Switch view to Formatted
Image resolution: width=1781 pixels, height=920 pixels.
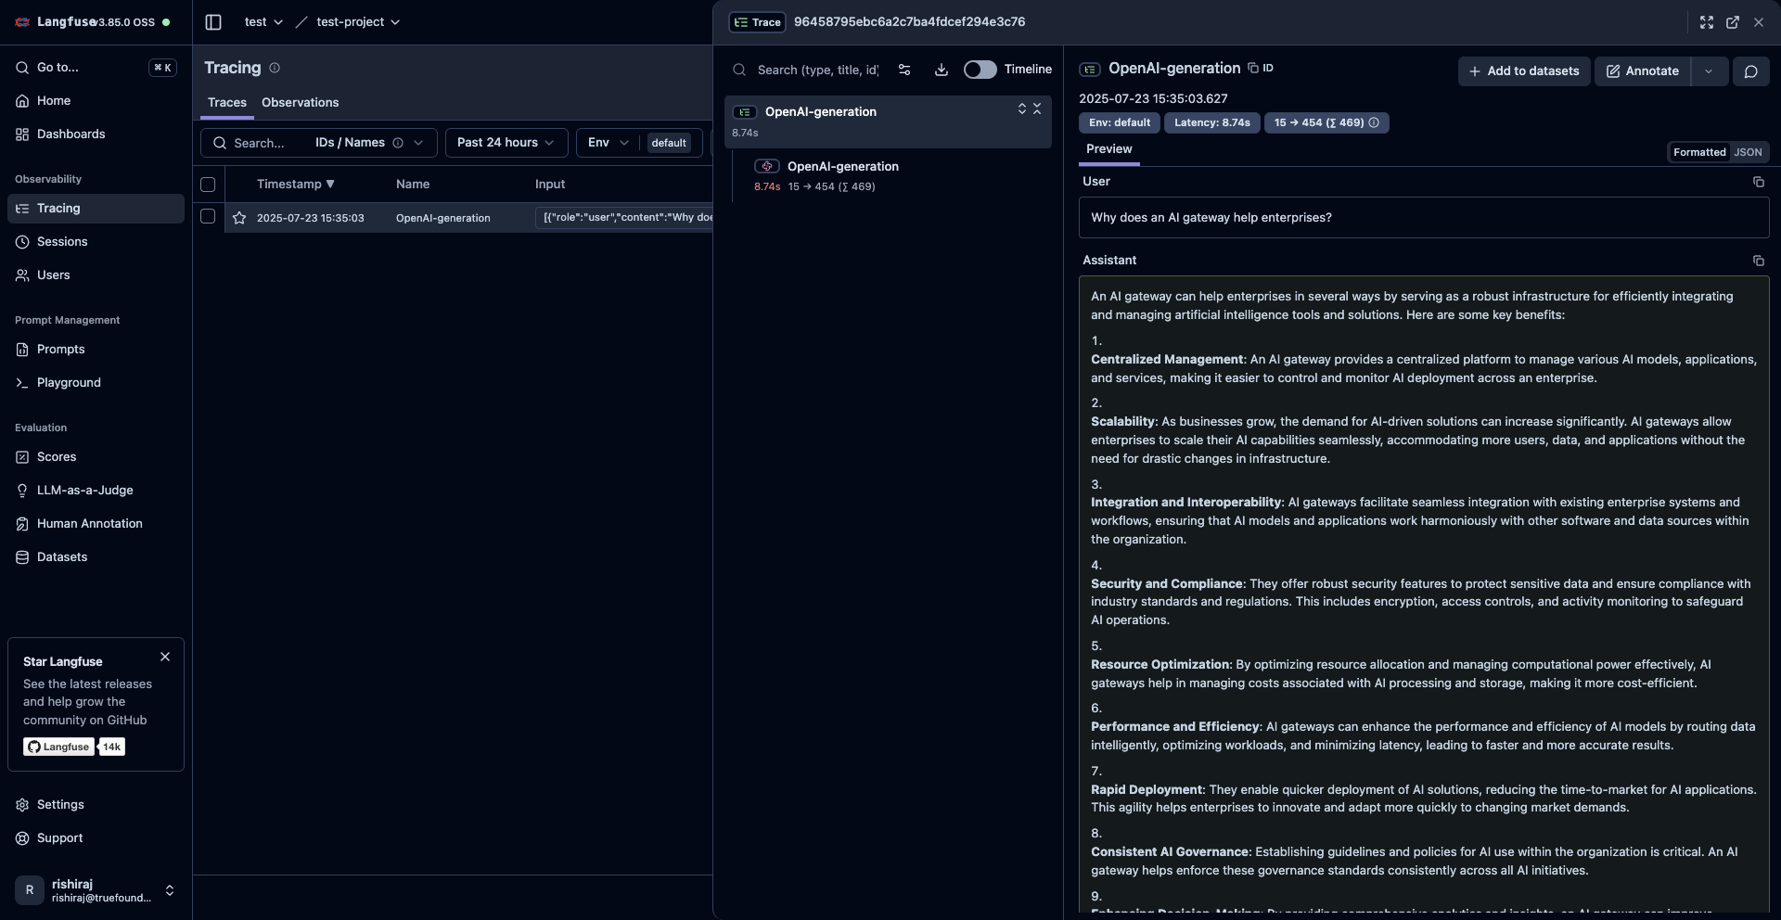tap(1699, 152)
